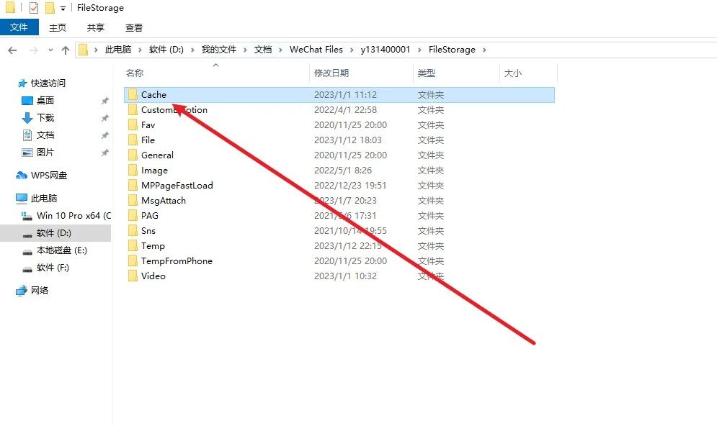Click the new folder icon in quick access toolbar
This screenshot has width=717, height=426.
coord(50,7)
